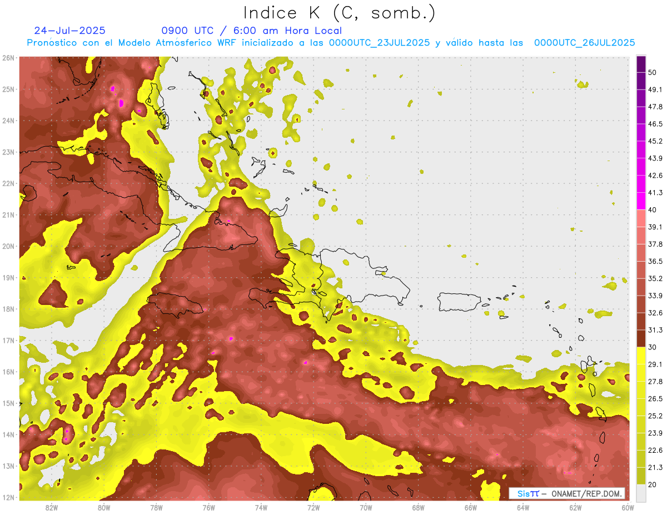Click the latitude label '23N'

(8, 152)
